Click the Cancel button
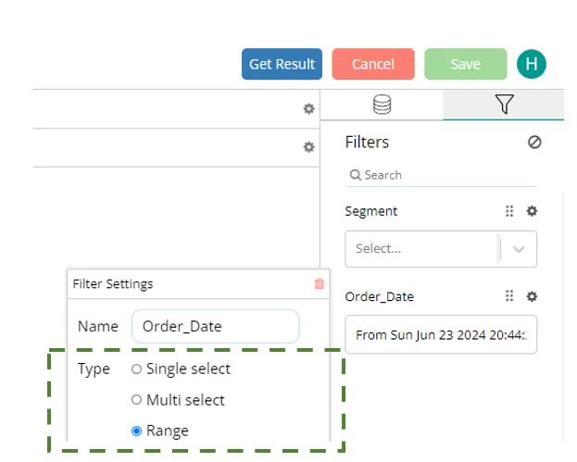 pyautogui.click(x=373, y=64)
